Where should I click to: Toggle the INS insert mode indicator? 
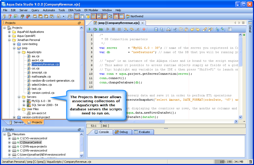tap(105, 126)
